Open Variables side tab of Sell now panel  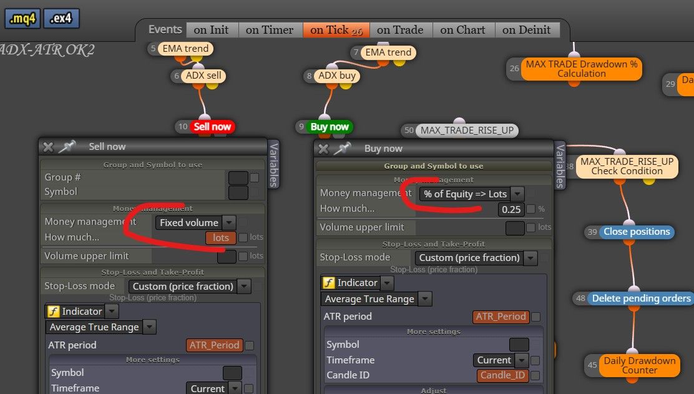(273, 165)
